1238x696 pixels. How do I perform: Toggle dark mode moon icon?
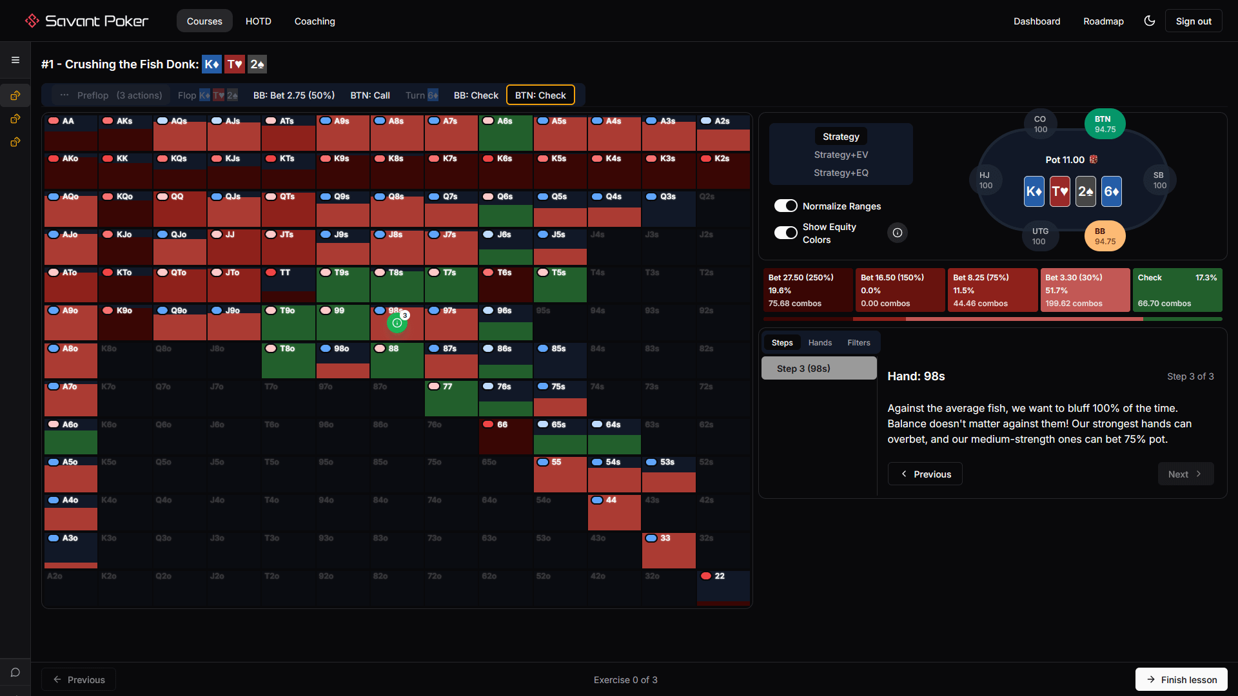pos(1149,21)
